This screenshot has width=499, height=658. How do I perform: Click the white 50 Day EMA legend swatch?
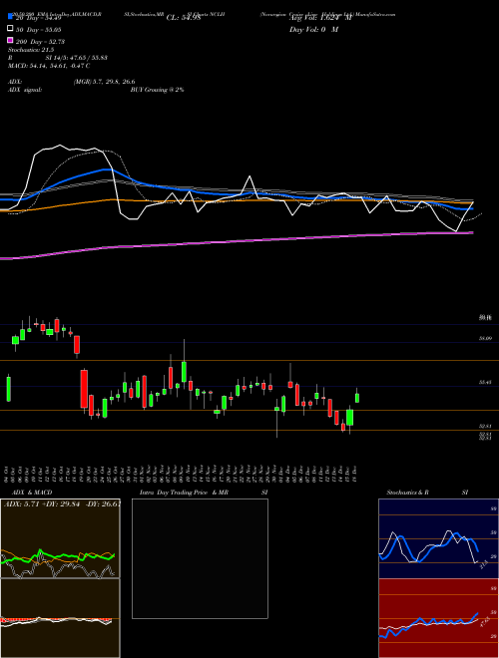10,29
